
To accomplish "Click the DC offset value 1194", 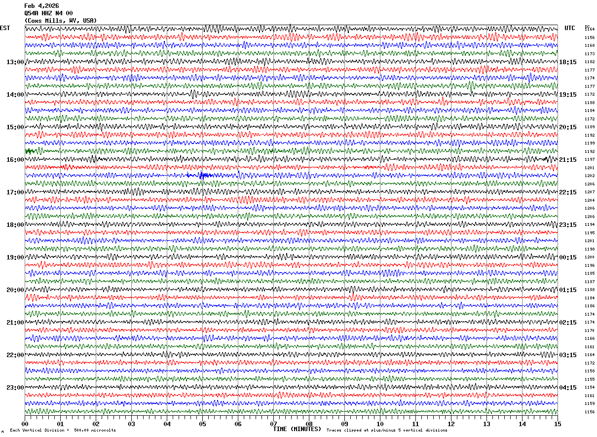I will tap(590, 225).
